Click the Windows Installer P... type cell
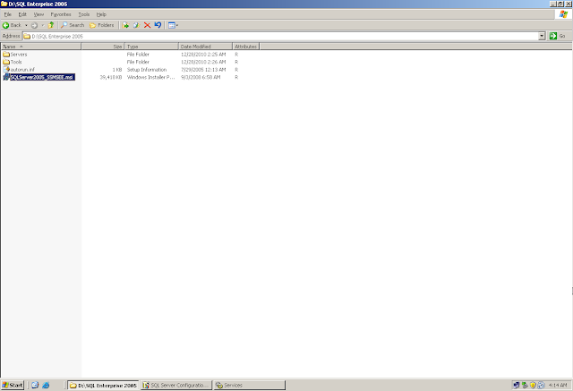Screen dimensions: 573x391 [150, 77]
